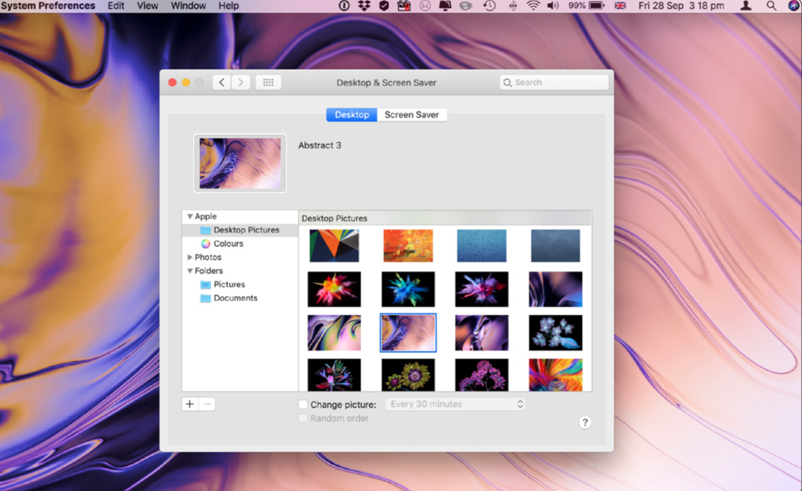802x491 pixels.
Task: Choose the blue-green colour burst wallpaper
Action: pyautogui.click(x=408, y=289)
